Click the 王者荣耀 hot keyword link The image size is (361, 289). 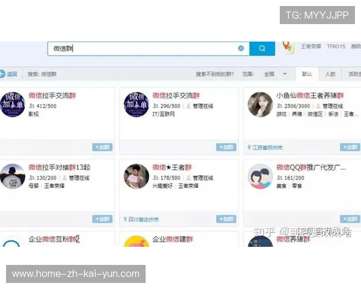click(311, 46)
